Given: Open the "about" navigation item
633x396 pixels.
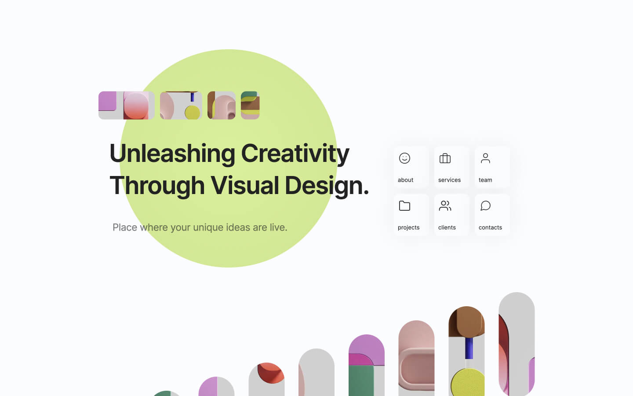Looking at the screenshot, I should pyautogui.click(x=405, y=180).
